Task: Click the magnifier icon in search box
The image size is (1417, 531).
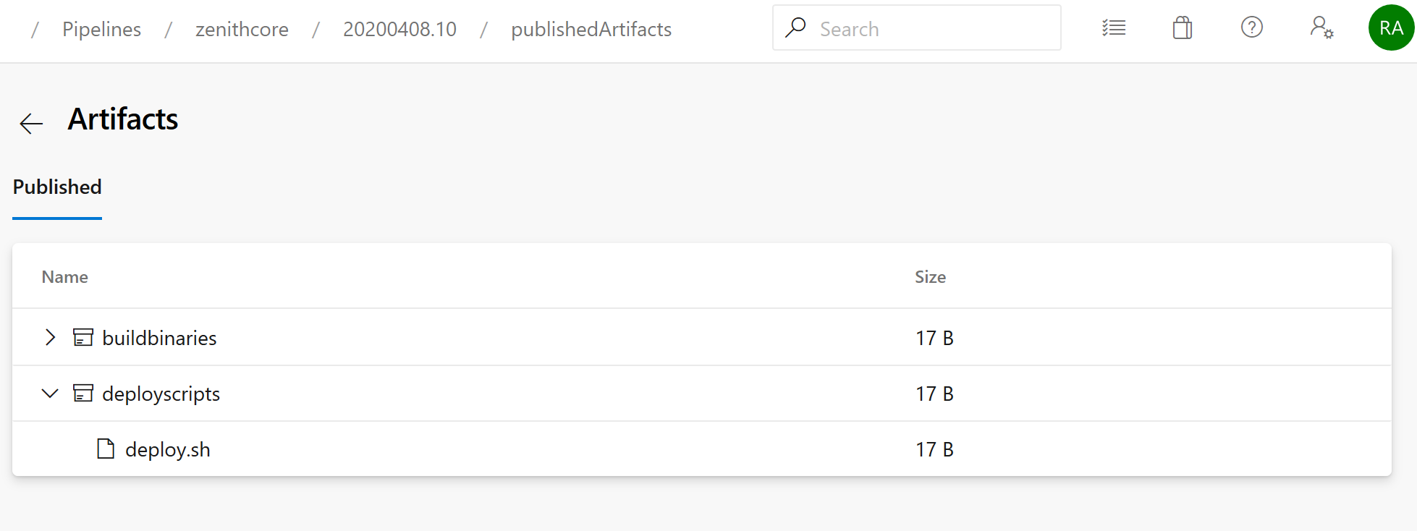Action: 796,27
